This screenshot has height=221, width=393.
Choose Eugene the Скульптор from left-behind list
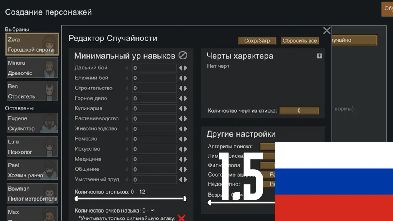click(x=32, y=123)
